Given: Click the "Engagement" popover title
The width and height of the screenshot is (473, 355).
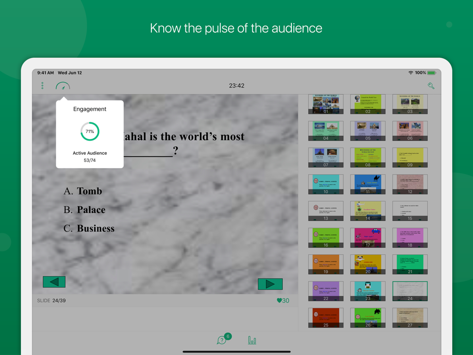Looking at the screenshot, I should pyautogui.click(x=90, y=109).
